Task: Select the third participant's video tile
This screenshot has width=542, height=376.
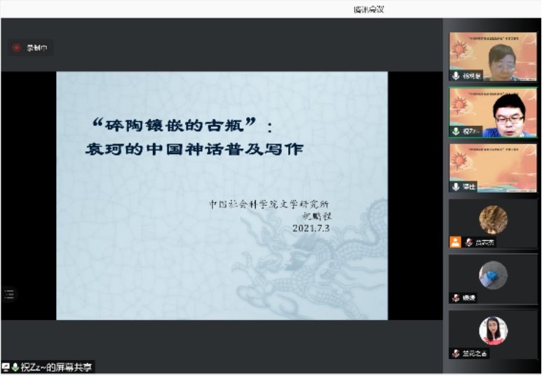Action: click(x=493, y=167)
